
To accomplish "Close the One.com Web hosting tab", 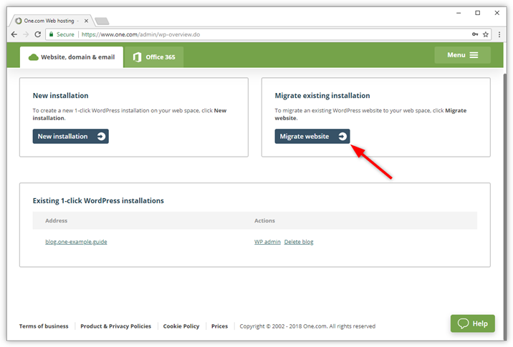I will (87, 21).
